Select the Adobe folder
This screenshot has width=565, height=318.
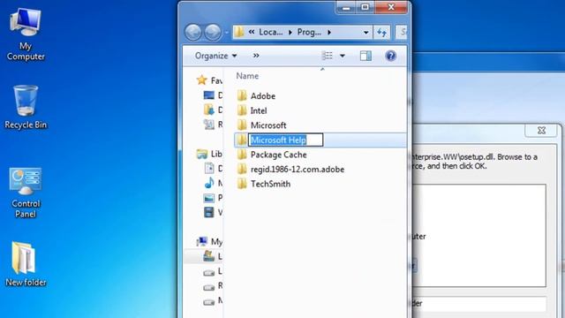point(263,96)
